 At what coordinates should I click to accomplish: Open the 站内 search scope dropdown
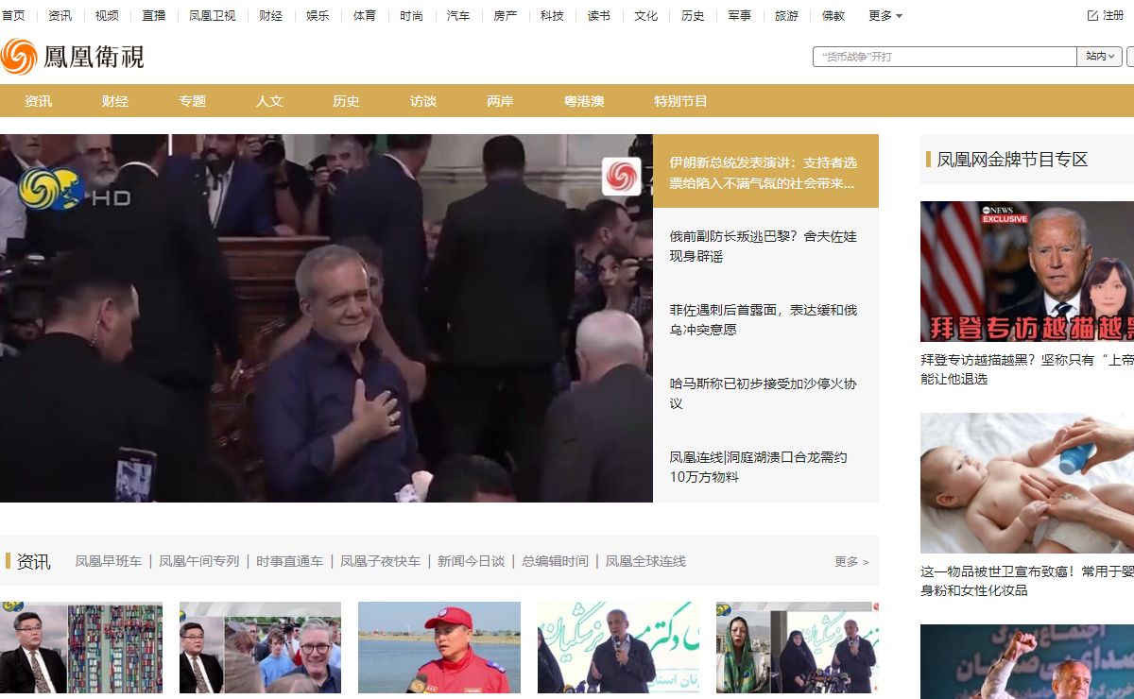click(x=1100, y=57)
